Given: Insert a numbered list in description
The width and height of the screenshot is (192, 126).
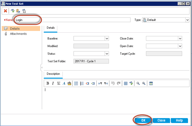Looking at the screenshot, I should pos(82,83).
